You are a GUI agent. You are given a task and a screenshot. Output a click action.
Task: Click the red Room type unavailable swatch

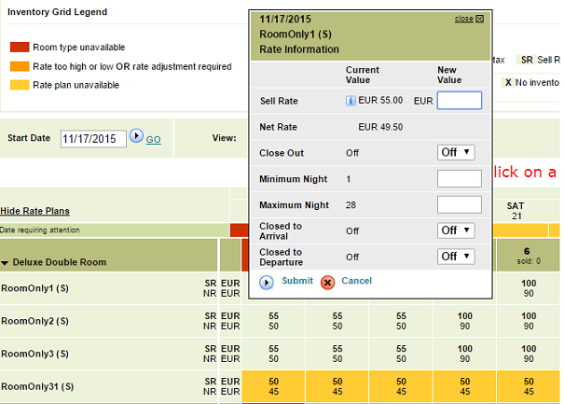pos(19,48)
